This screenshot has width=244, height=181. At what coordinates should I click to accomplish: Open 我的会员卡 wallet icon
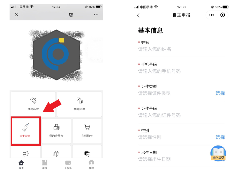[56, 127]
